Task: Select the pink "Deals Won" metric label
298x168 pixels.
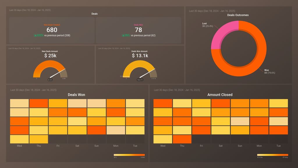Action: point(138,25)
